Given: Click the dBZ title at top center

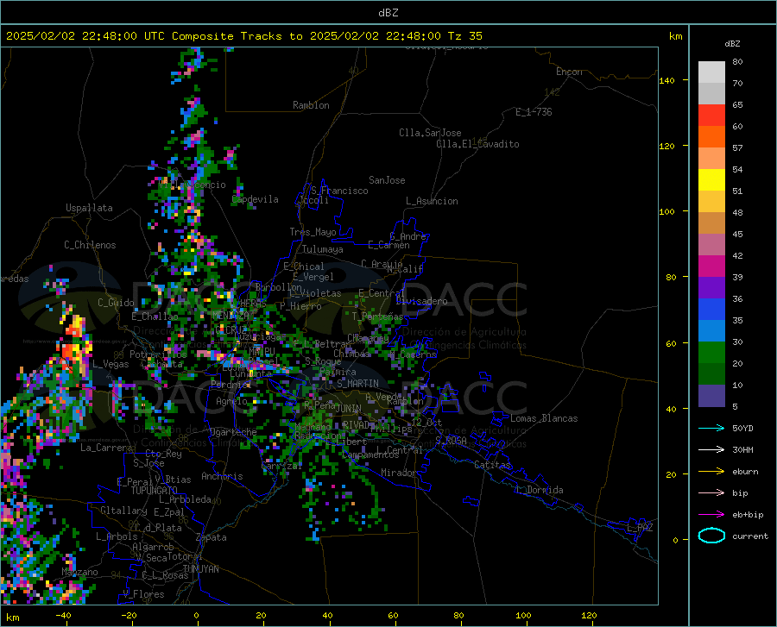Looking at the screenshot, I should click(x=388, y=13).
